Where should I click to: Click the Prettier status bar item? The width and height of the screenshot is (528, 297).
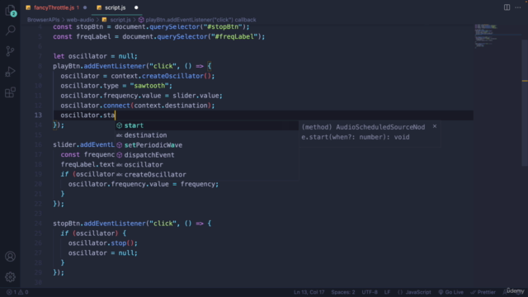(x=483, y=292)
